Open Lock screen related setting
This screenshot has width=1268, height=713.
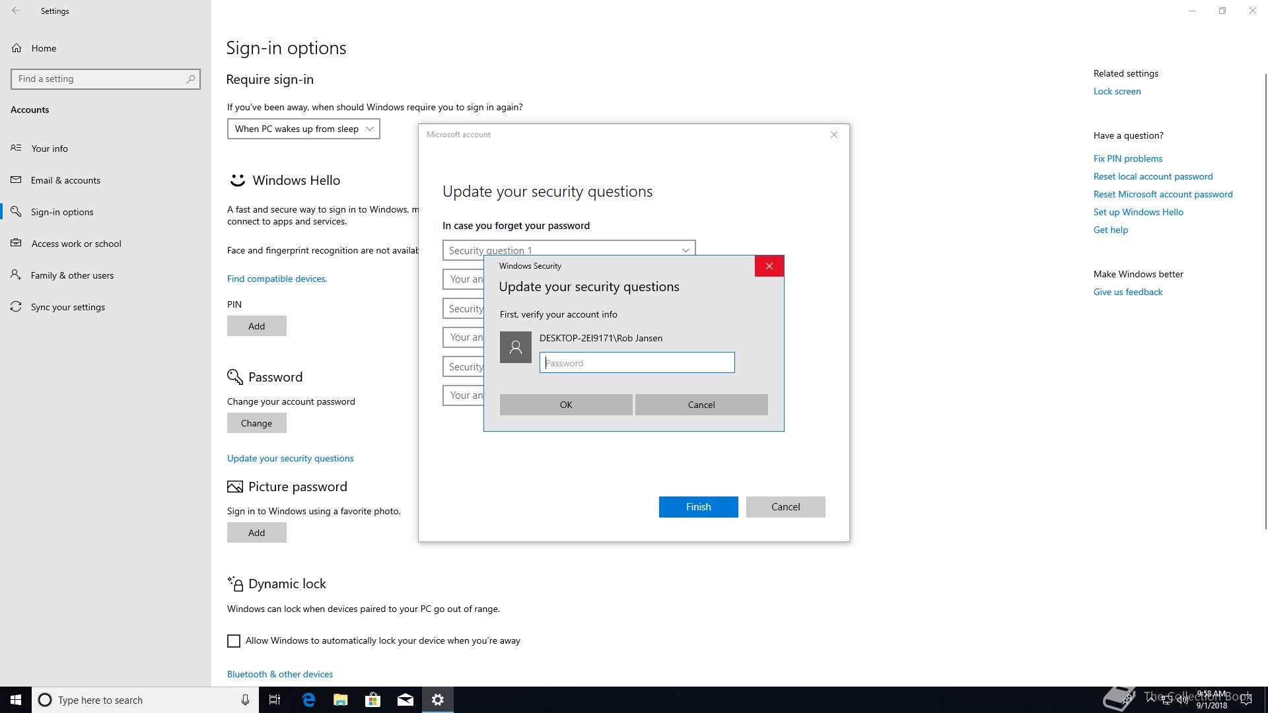coord(1117,91)
